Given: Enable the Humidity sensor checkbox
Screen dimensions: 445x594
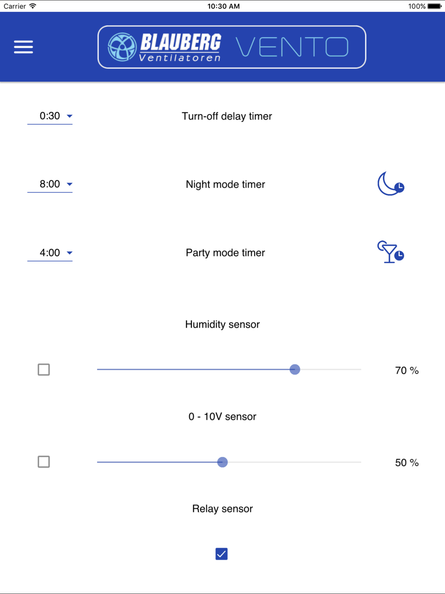Looking at the screenshot, I should tap(44, 370).
